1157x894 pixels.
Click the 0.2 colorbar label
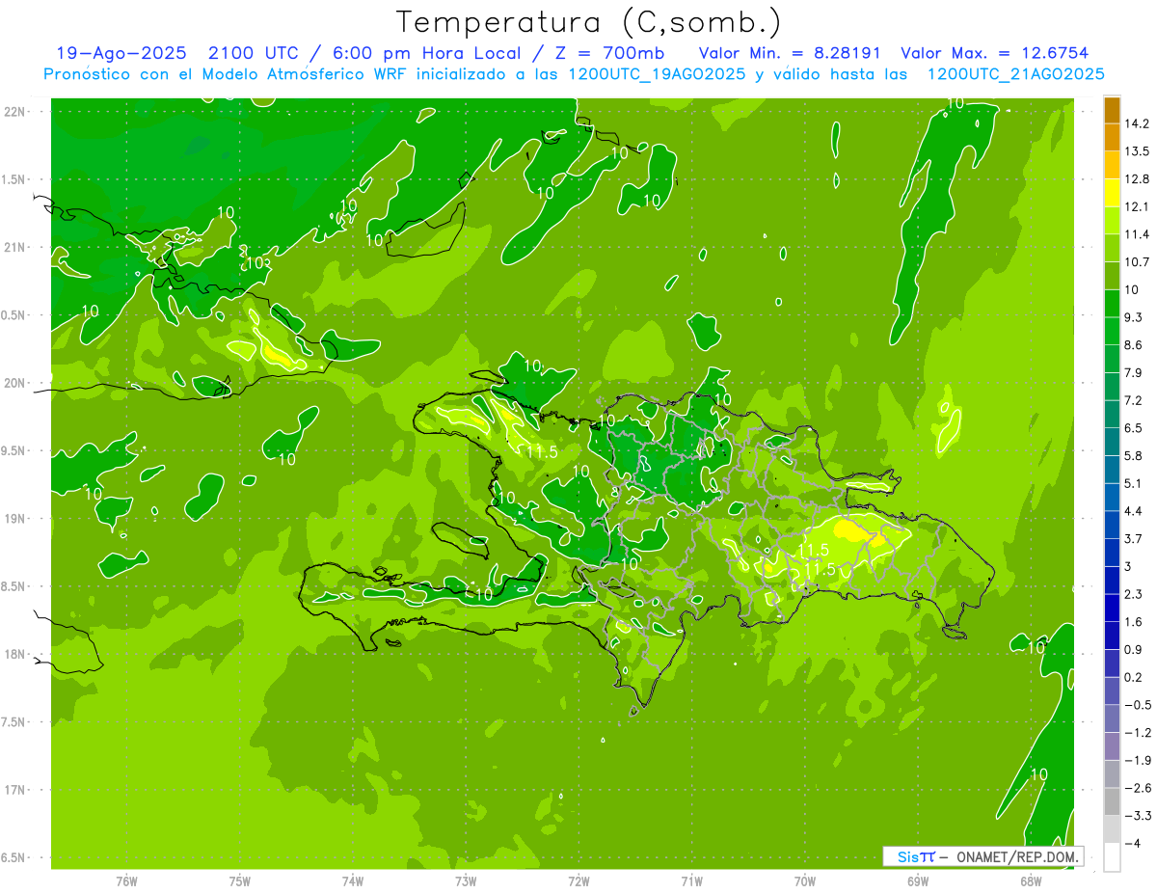[x=1133, y=677]
